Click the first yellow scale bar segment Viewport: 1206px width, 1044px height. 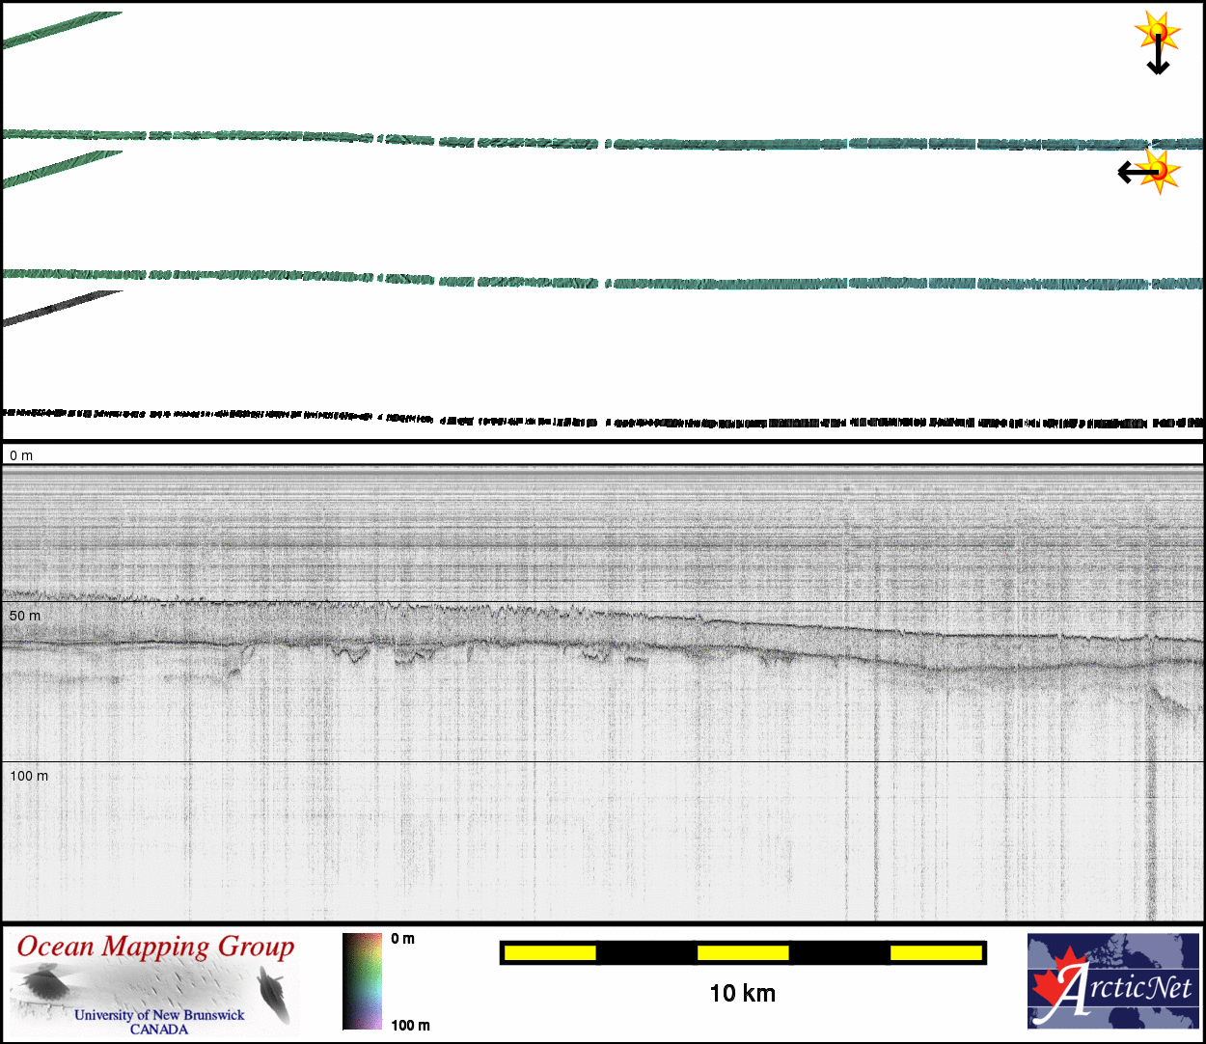[x=550, y=953]
